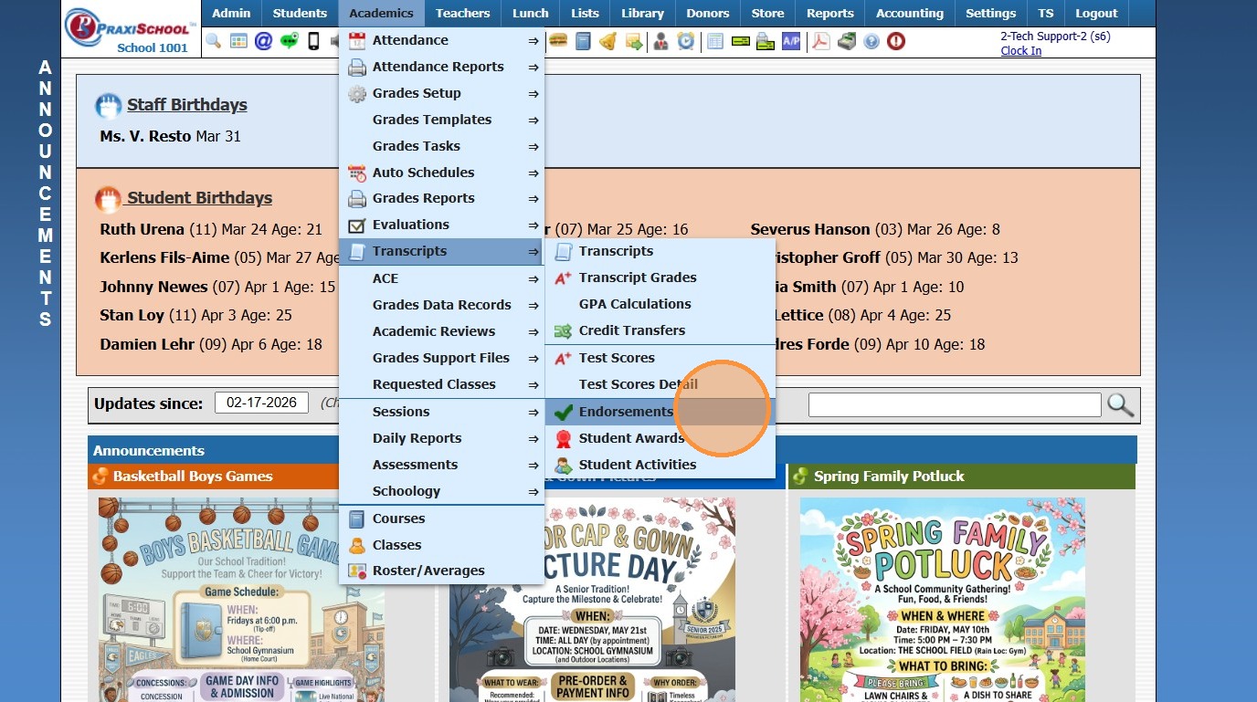This screenshot has width=1257, height=702.
Task: Click the PraxiSchool logo
Action: 131,29
